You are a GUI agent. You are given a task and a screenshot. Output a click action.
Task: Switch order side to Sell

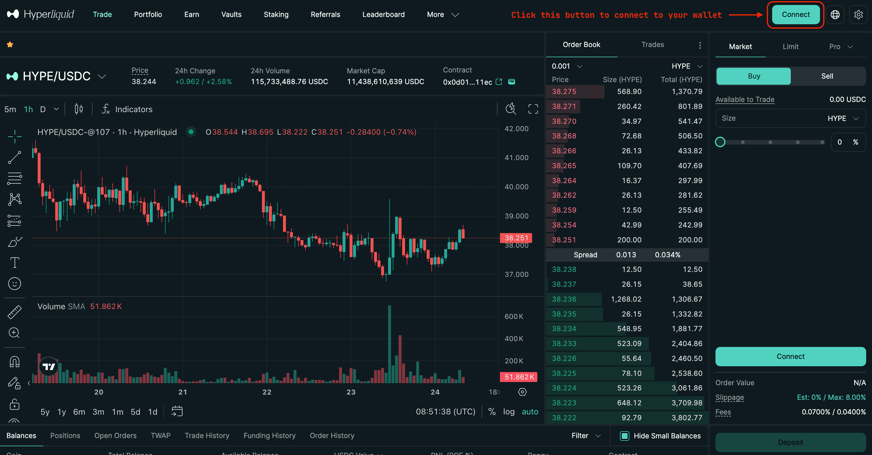(x=827, y=76)
